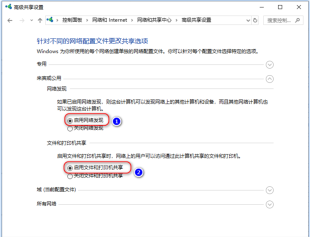Viewport: 310px width, 237px height.
Task: Click the 所有网络 label text
Action: tap(46, 204)
